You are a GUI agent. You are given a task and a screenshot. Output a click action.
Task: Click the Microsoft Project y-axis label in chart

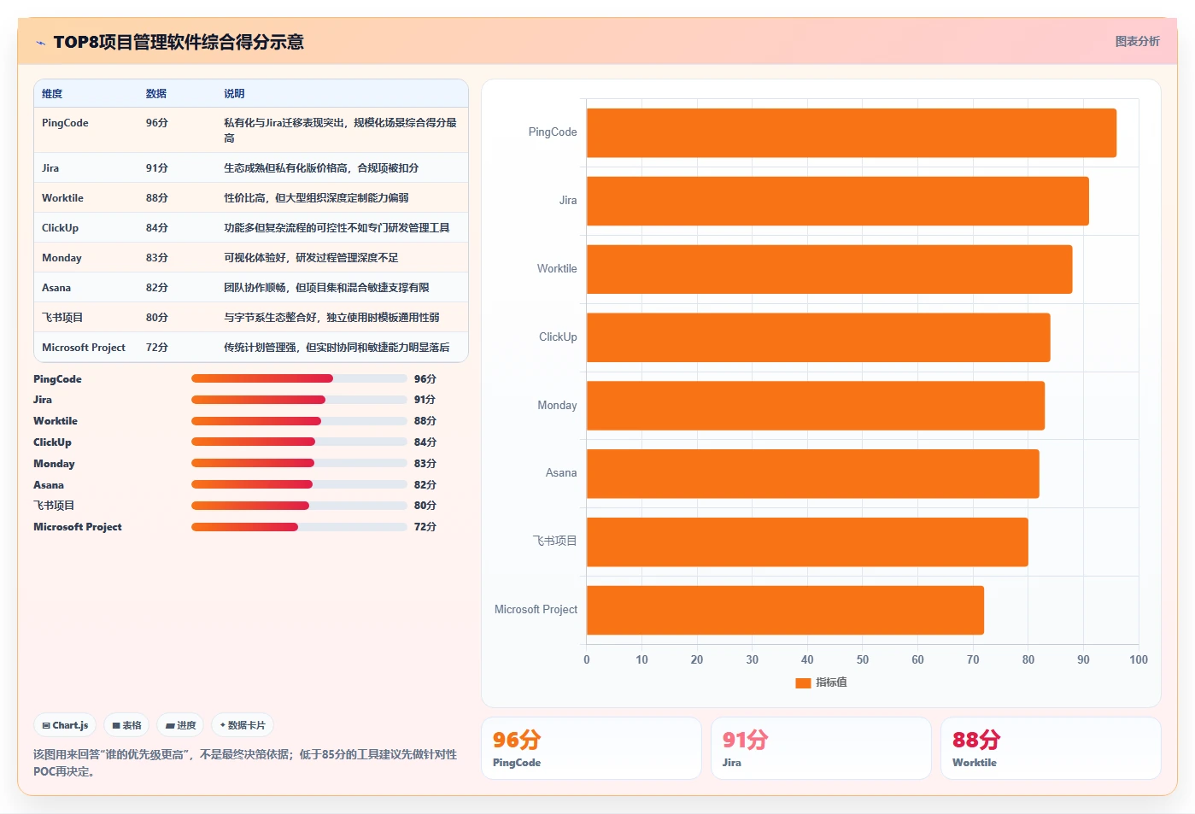tap(536, 610)
